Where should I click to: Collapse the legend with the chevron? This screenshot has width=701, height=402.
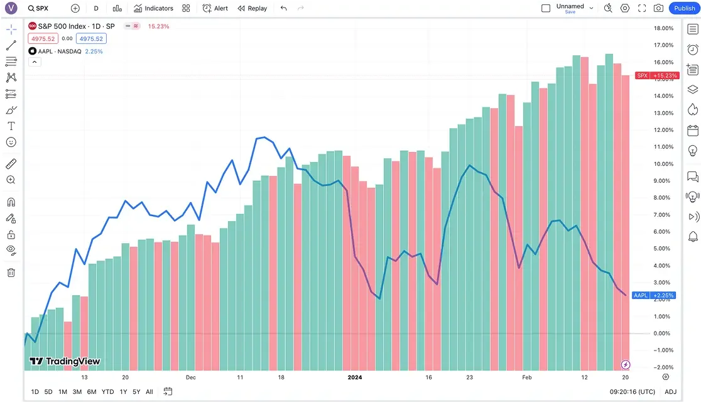coord(35,62)
